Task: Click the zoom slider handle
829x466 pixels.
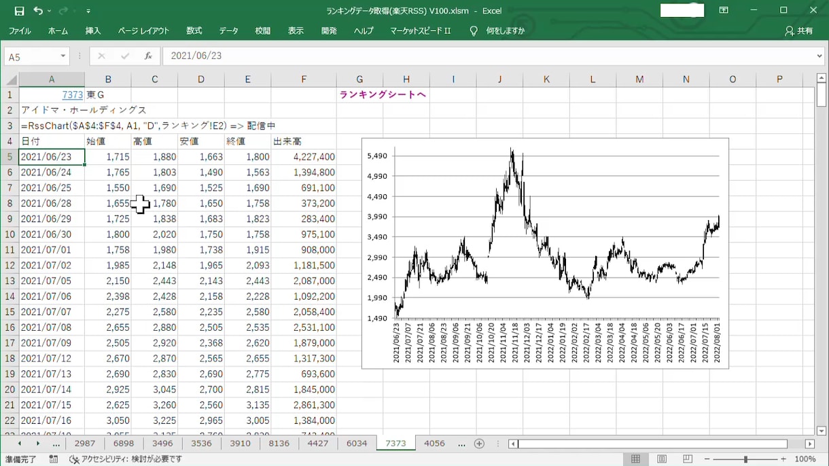Action: coord(745,459)
